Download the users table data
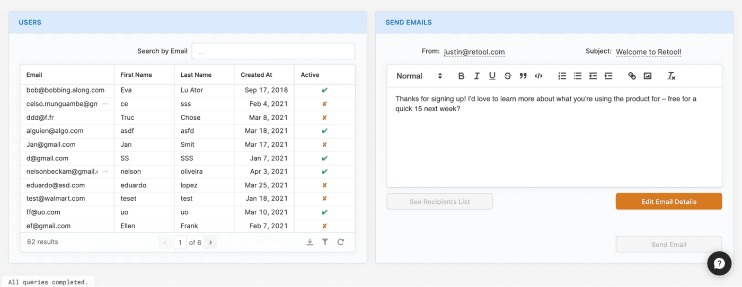 [310, 242]
